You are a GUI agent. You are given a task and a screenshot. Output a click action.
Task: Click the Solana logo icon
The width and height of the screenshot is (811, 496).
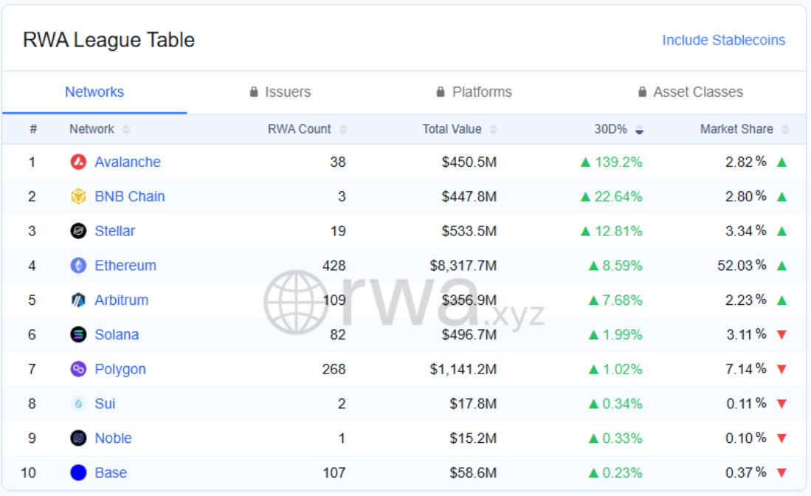point(78,334)
